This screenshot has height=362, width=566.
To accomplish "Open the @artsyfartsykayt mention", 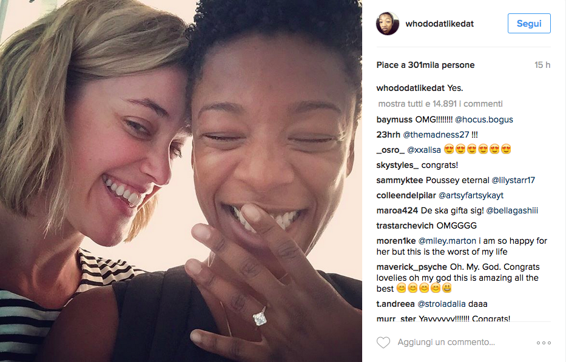I will pyautogui.click(x=471, y=195).
